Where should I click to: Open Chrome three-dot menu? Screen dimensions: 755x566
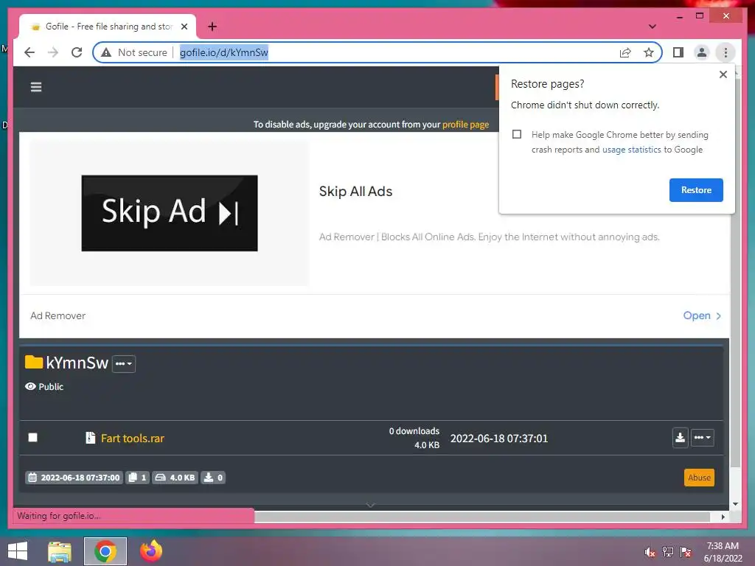(726, 52)
